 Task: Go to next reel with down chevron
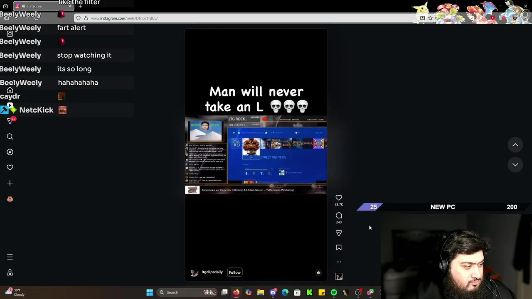(x=515, y=165)
